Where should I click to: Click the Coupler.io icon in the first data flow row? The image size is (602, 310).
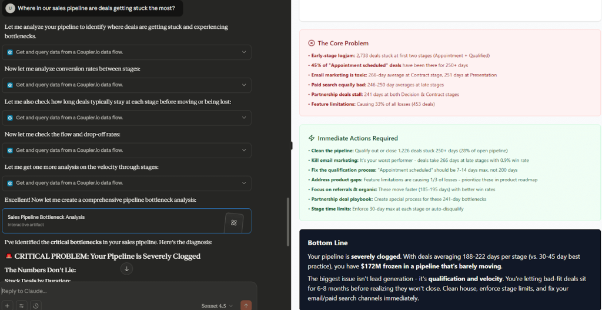pyautogui.click(x=10, y=52)
